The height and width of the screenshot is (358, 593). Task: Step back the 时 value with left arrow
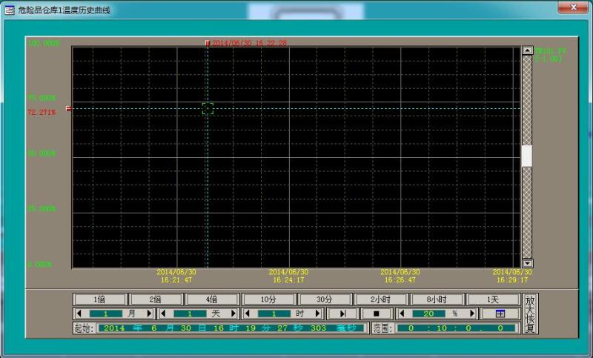248,314
